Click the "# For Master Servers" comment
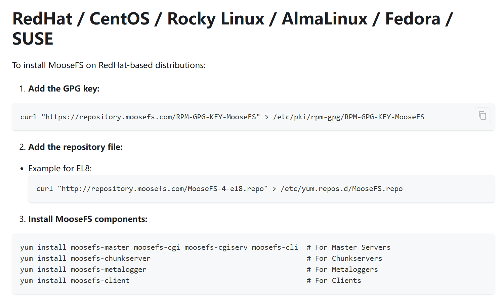The image size is (502, 299). point(348,247)
